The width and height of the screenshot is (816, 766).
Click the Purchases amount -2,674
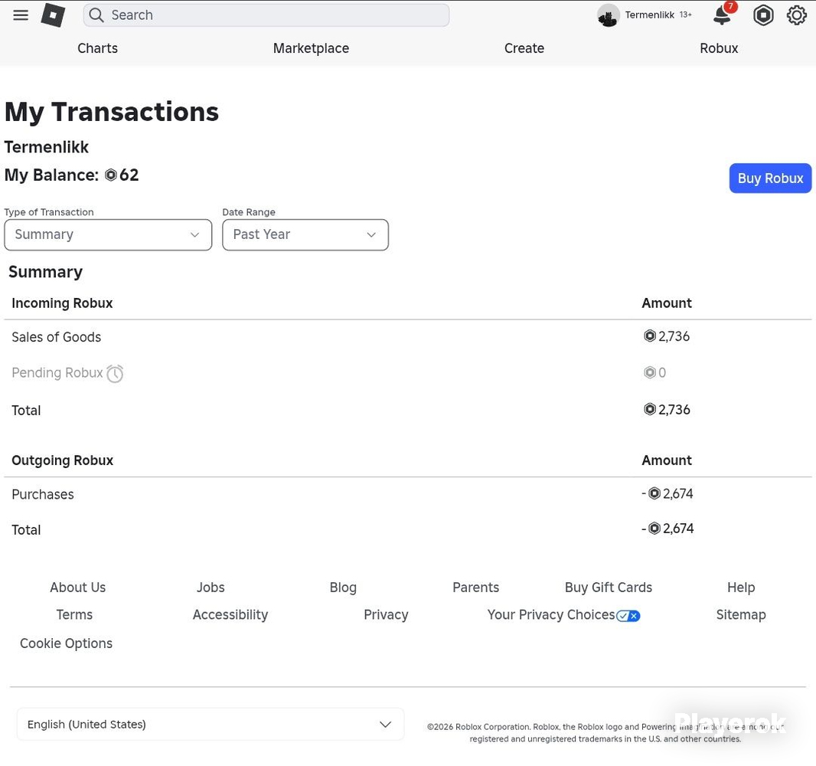(x=667, y=493)
